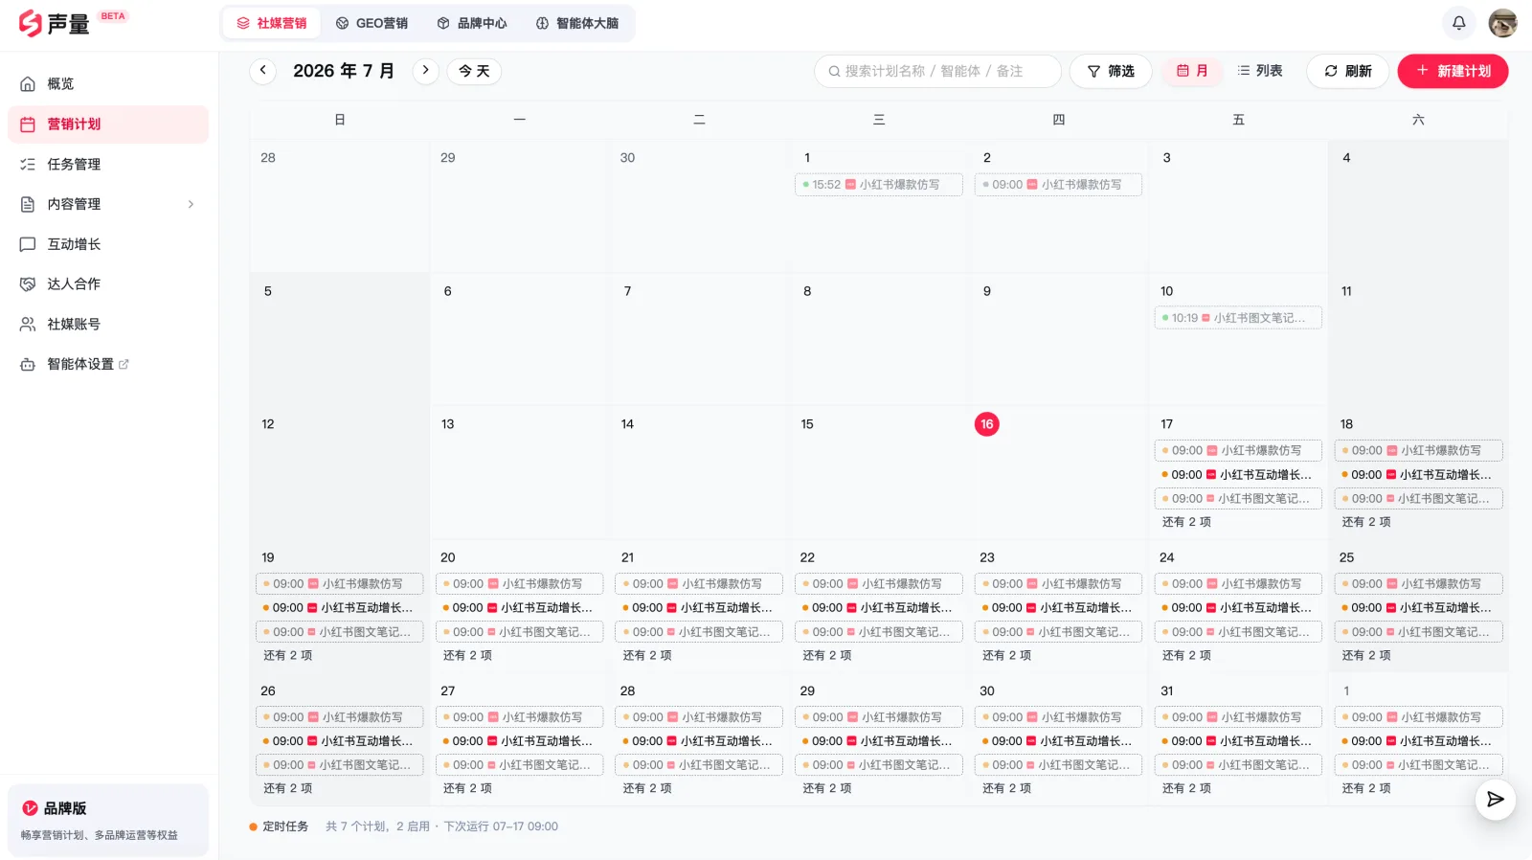Open 达人合作 in the sidebar

click(x=108, y=284)
